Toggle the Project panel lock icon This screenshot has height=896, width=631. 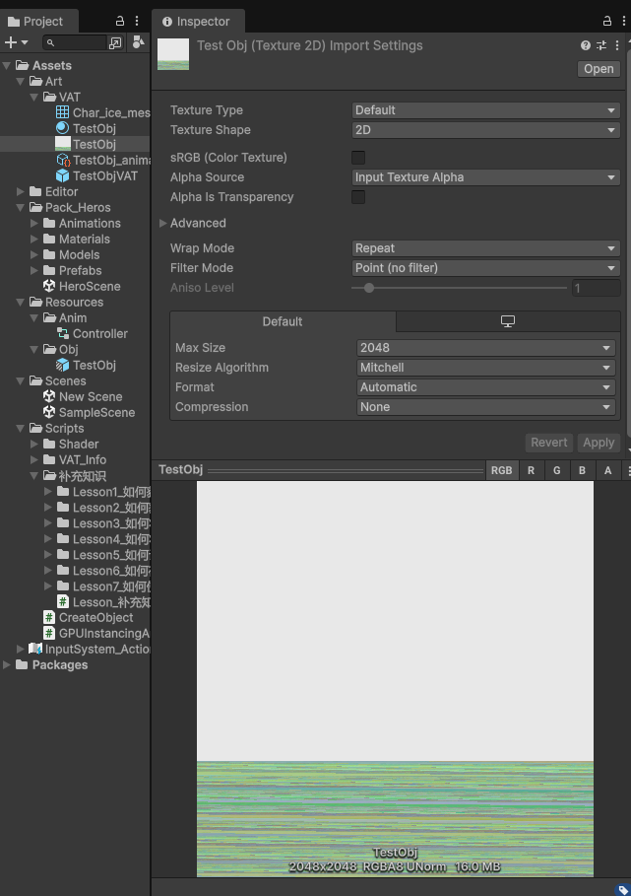120,21
